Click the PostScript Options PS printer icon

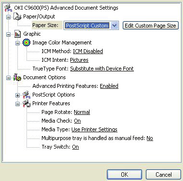(26, 95)
